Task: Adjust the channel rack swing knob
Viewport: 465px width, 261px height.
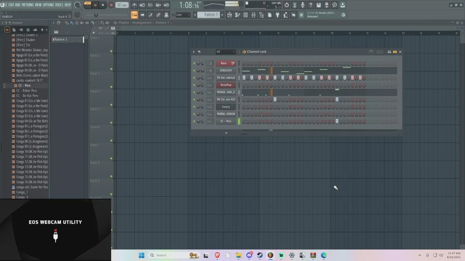Action: (371, 52)
